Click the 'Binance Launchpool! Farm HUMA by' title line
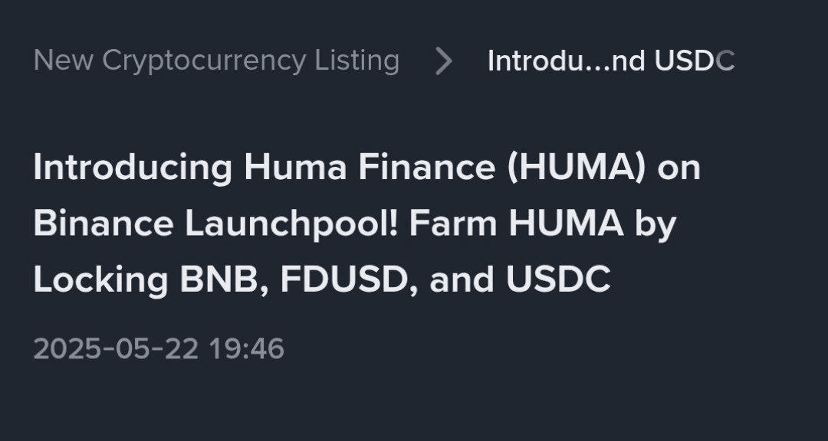Screen dimensions: 828x441 point(355,224)
